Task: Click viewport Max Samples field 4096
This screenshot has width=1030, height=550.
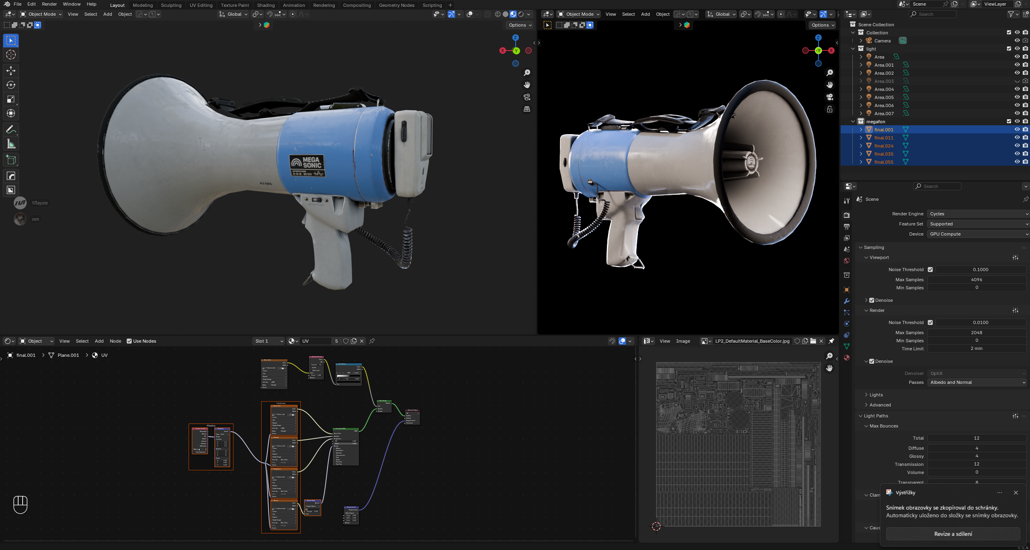Action: [x=976, y=280]
